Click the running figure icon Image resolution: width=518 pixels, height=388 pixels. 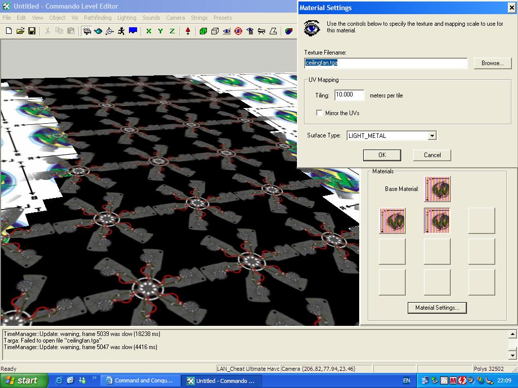click(121, 31)
